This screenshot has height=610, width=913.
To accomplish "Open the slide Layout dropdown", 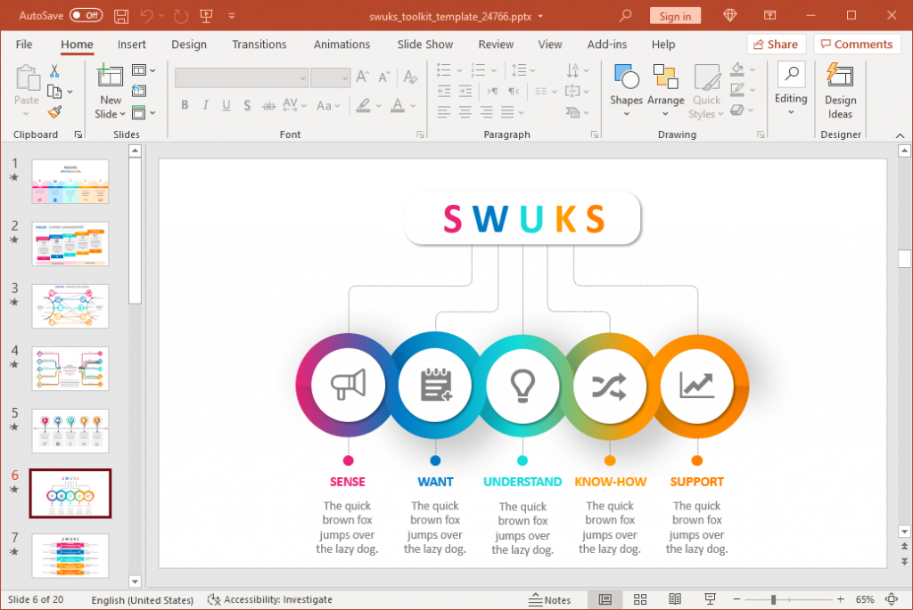I will [x=144, y=70].
